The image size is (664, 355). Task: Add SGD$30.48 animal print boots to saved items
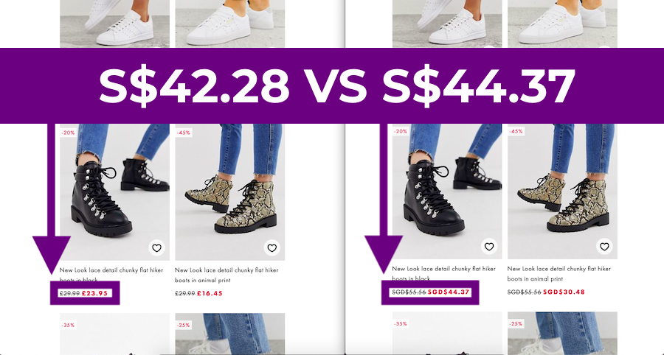(x=604, y=247)
